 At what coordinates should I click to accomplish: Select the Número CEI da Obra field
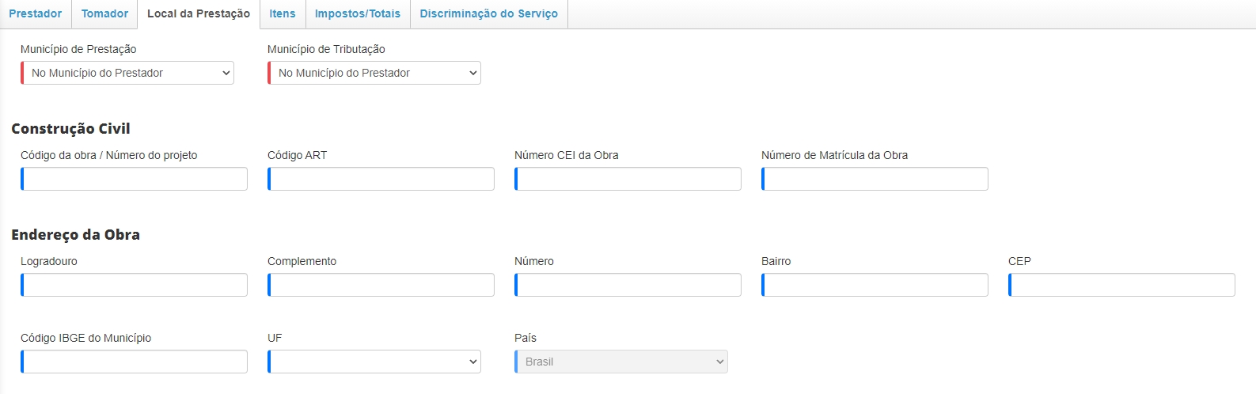pyautogui.click(x=628, y=179)
